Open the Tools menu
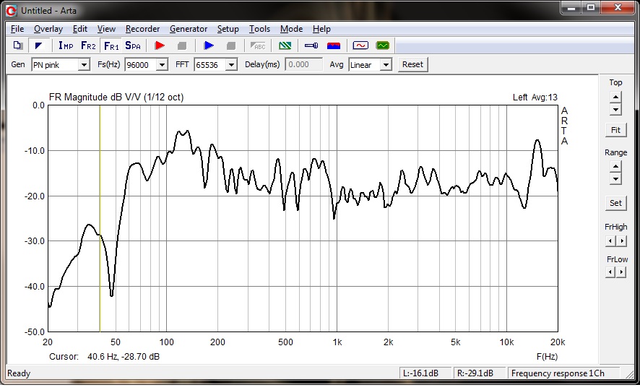Viewport: 640px width, 390px height. click(259, 29)
